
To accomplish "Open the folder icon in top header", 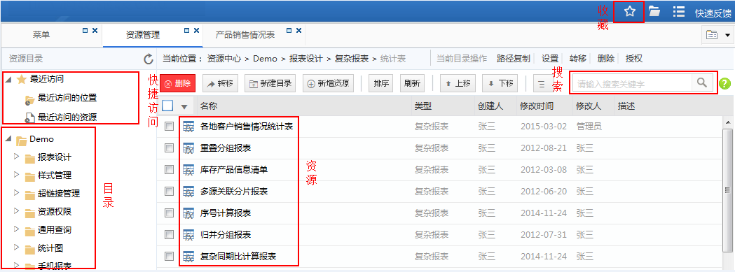I will tap(654, 12).
